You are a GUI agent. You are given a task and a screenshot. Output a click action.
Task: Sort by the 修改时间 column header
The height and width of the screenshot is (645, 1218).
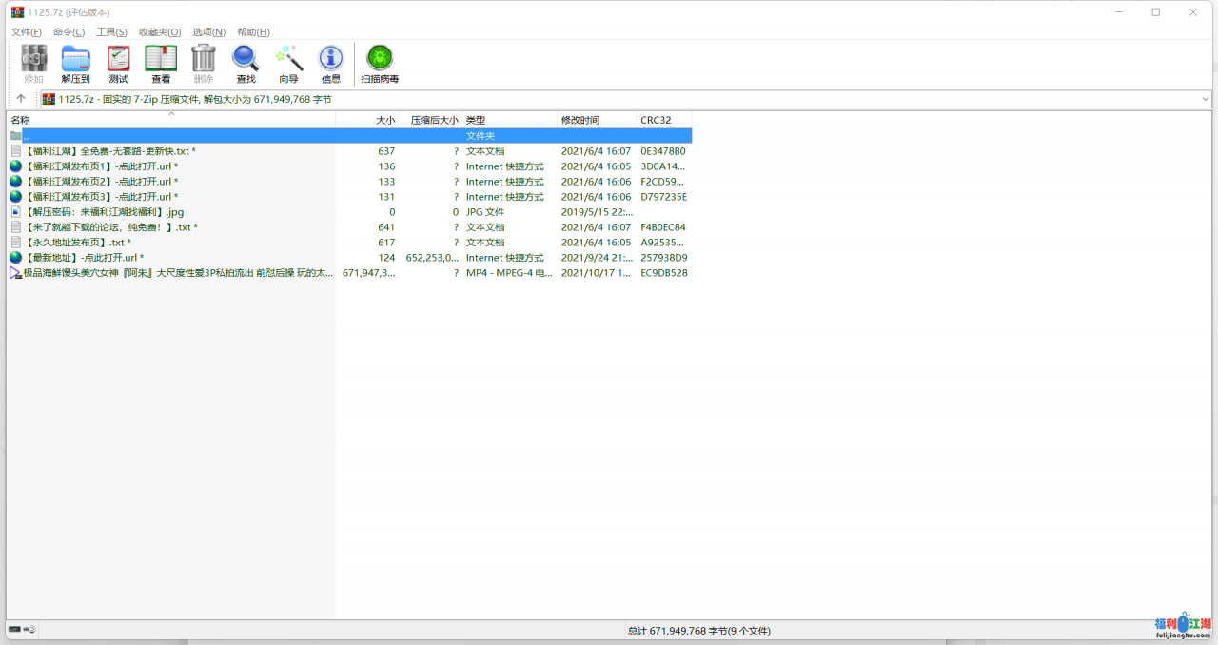(x=580, y=121)
